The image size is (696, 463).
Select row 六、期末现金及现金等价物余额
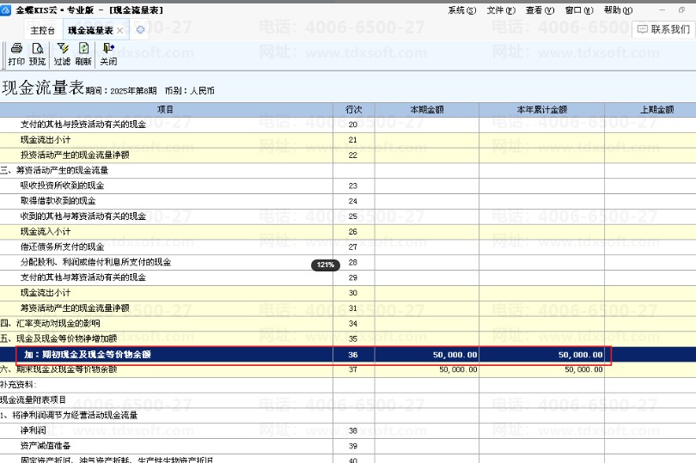click(x=348, y=369)
